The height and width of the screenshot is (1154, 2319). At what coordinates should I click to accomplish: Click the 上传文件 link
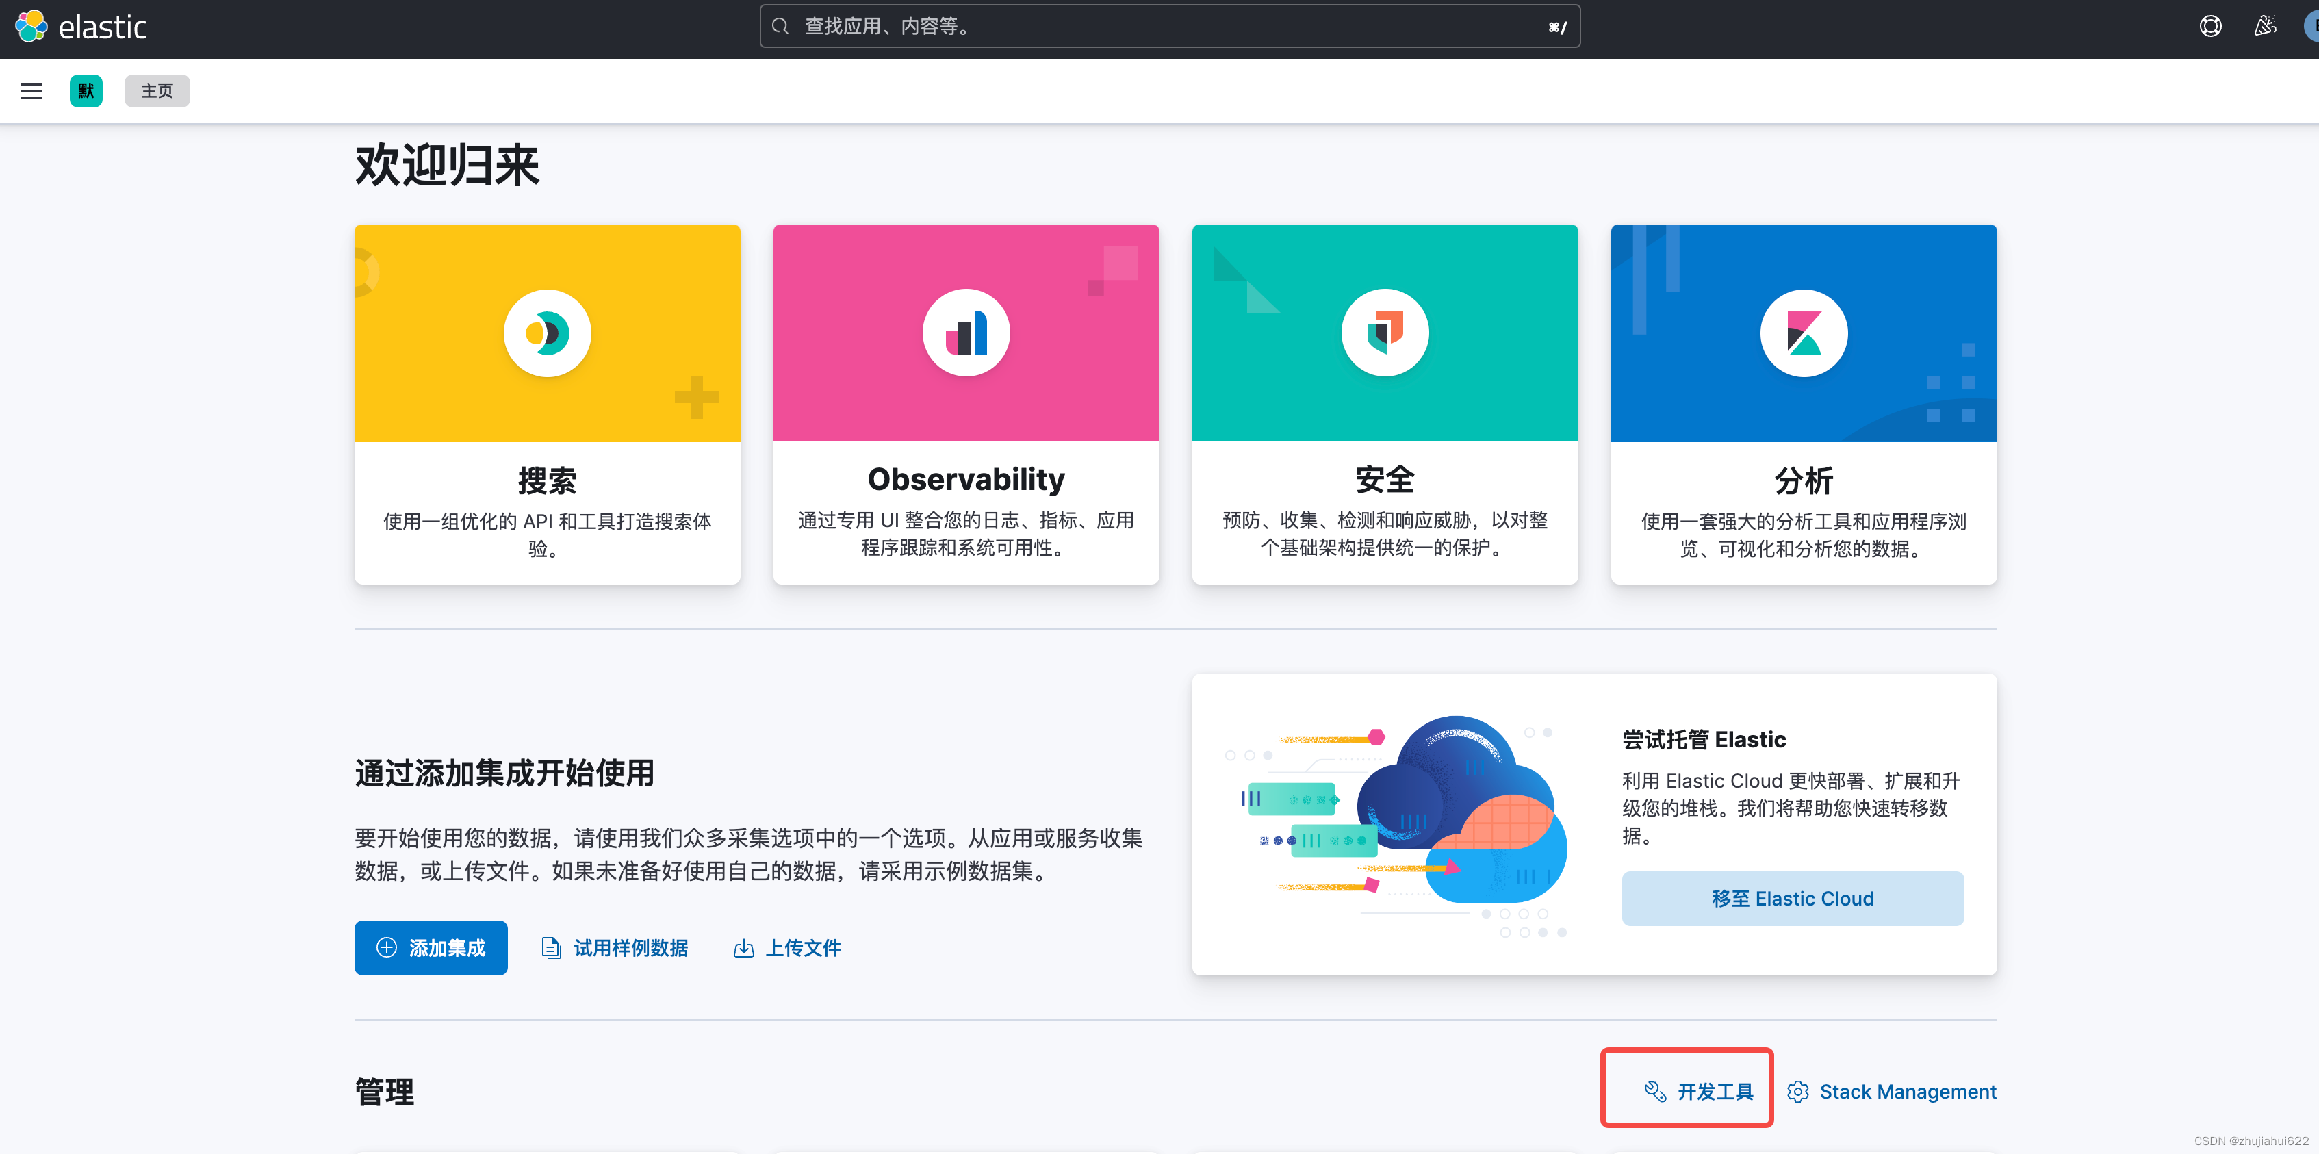tap(788, 948)
